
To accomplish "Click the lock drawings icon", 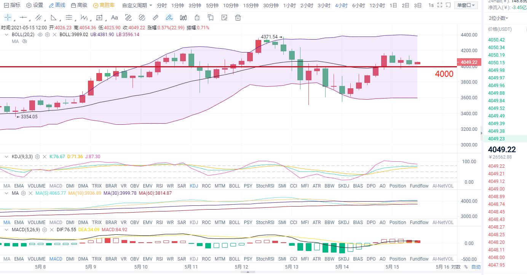I will coord(197,17).
